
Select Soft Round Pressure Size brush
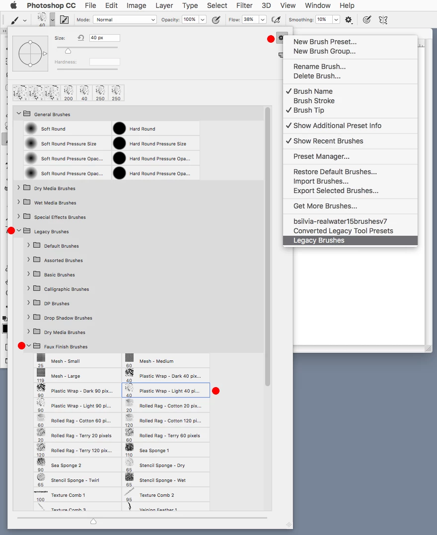[x=68, y=143]
